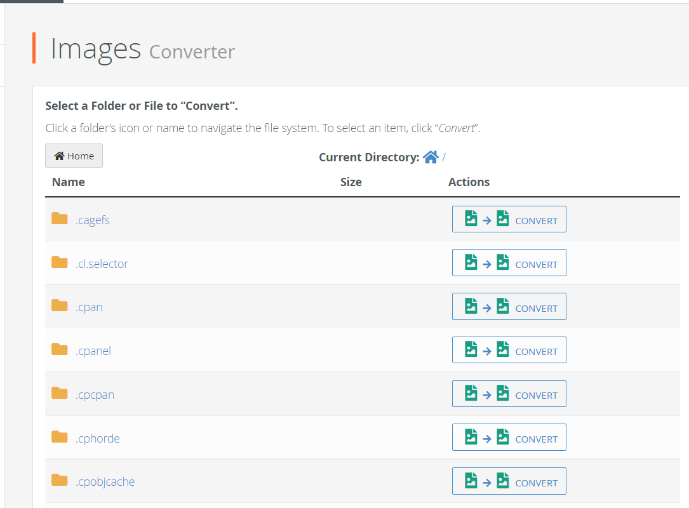Navigate into .cpanel folder name link

pos(93,351)
